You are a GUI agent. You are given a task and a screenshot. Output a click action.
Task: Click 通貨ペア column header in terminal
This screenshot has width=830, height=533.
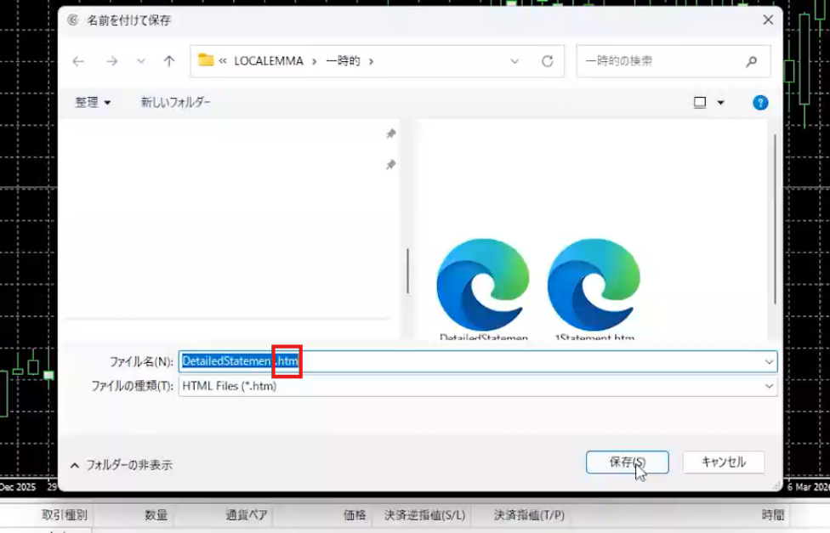(247, 514)
